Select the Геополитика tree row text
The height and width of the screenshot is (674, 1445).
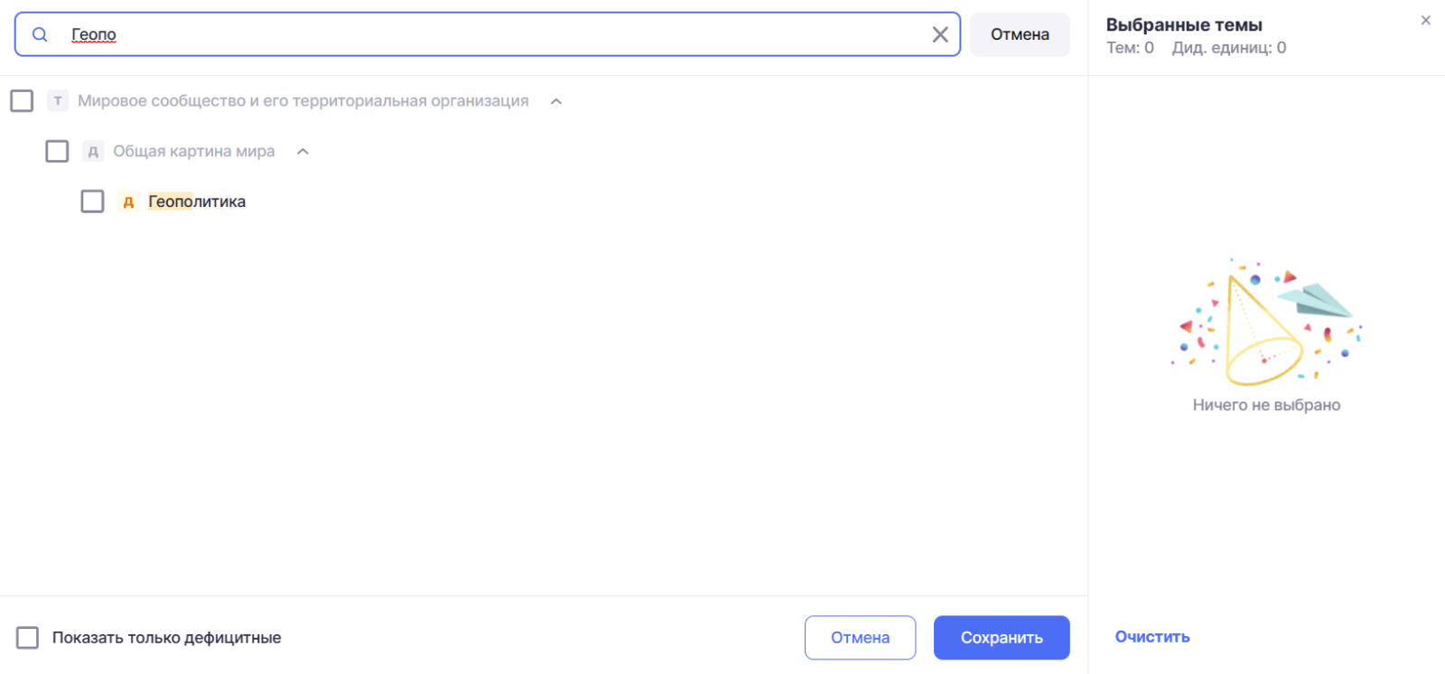click(197, 201)
